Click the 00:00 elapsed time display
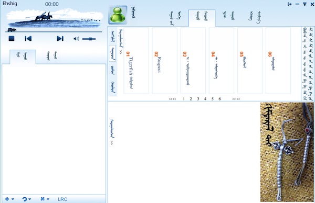The width and height of the screenshot is (315, 203). click(52, 4)
